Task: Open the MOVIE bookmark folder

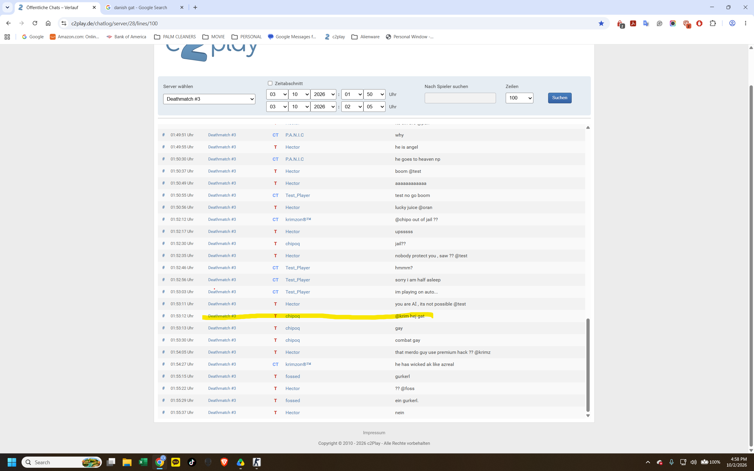Action: [214, 37]
